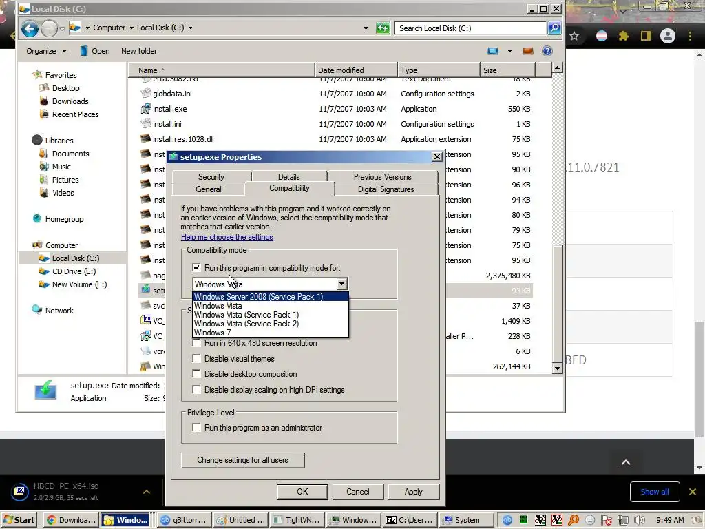Confirm the properties with OK
The height and width of the screenshot is (529, 705).
302,492
